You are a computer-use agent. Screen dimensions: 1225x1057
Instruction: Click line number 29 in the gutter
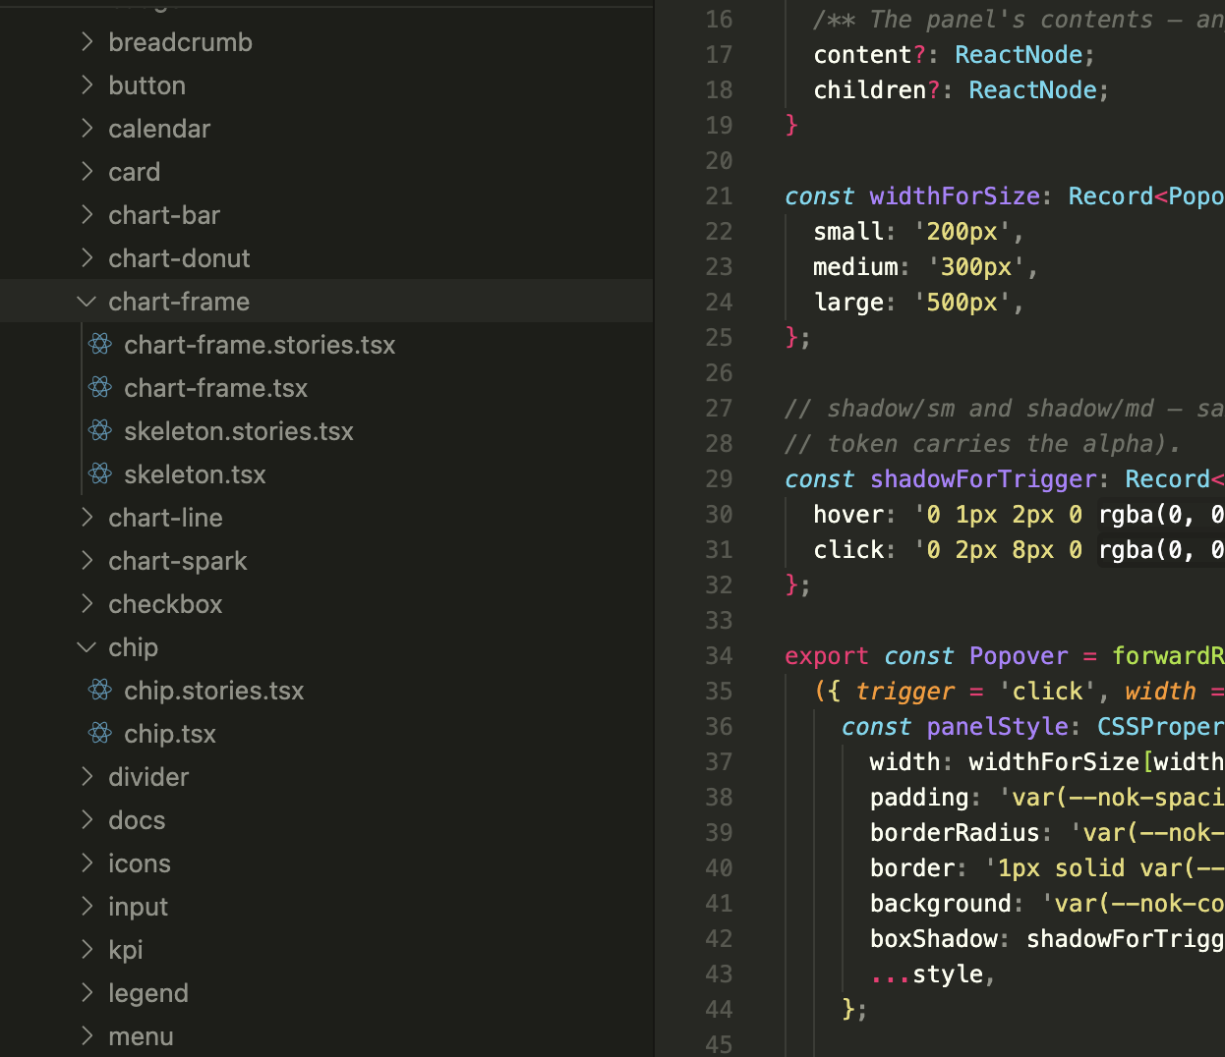coord(719,479)
